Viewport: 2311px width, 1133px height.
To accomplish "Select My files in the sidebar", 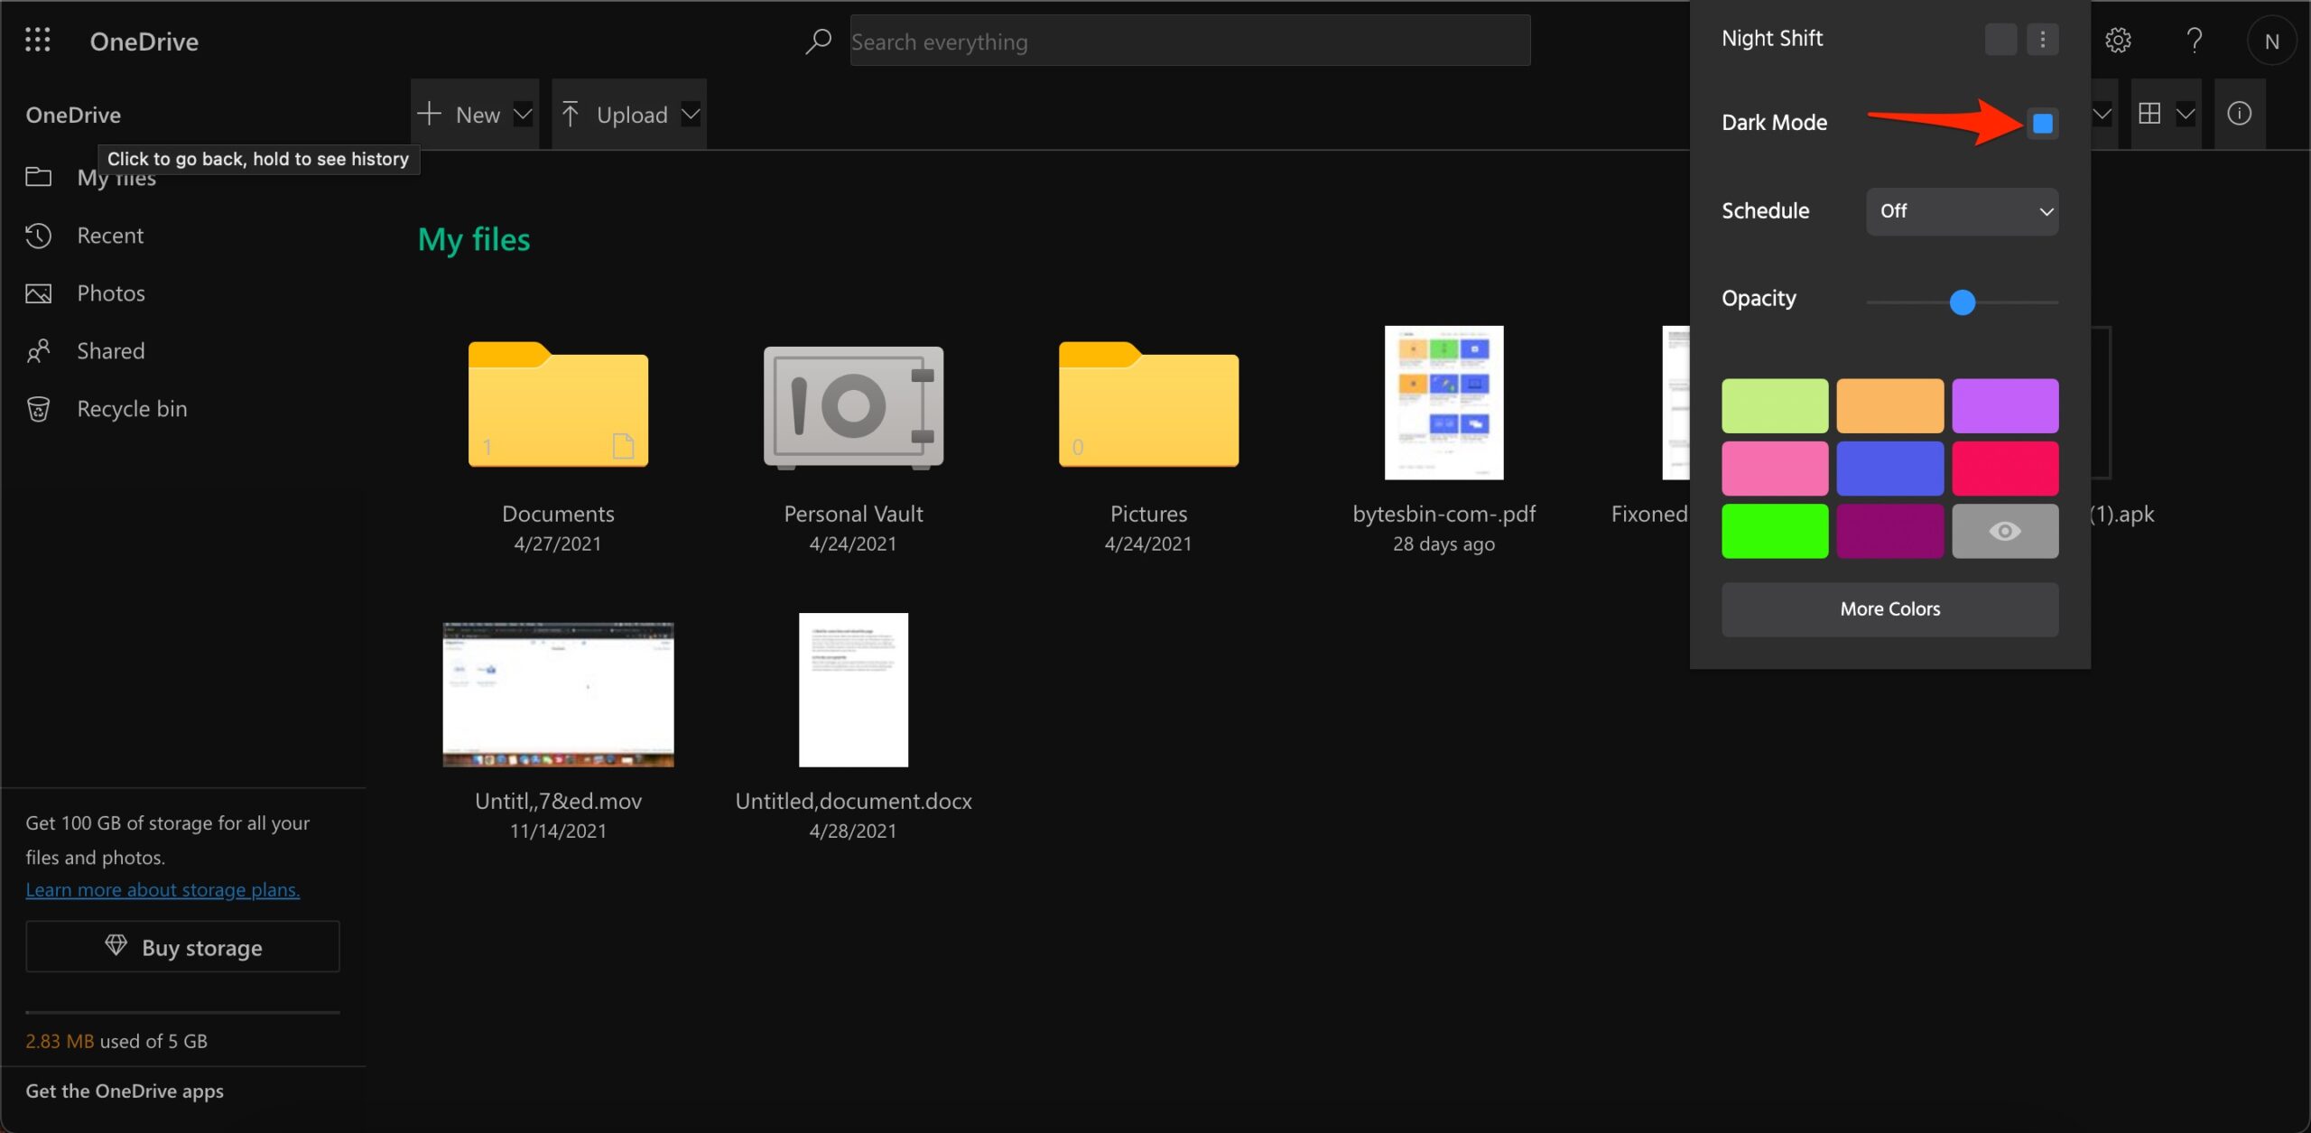I will tap(116, 177).
